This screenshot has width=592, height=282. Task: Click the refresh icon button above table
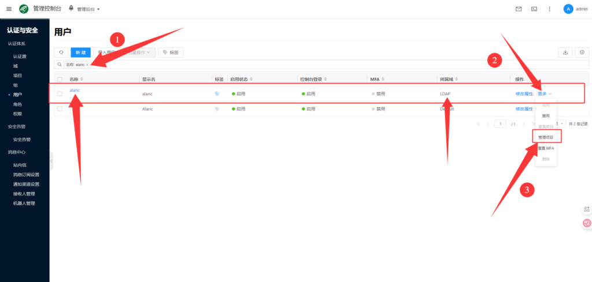pyautogui.click(x=61, y=52)
